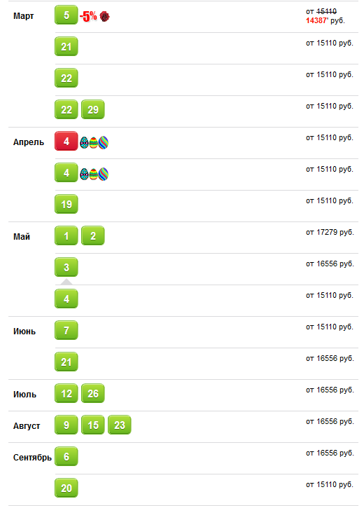Click Easter eggs icon beside green April 4

pyautogui.click(x=94, y=174)
